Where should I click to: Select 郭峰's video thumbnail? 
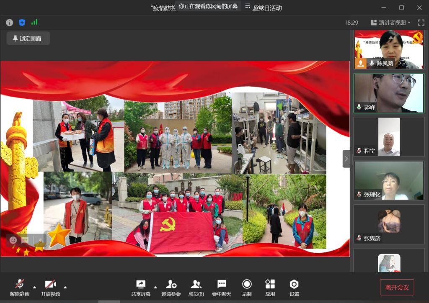pos(388,93)
